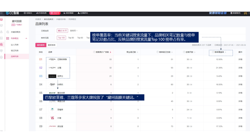Open 社媒研究 in the top navigation
Screen dimensions: 250x140
[83, 13]
